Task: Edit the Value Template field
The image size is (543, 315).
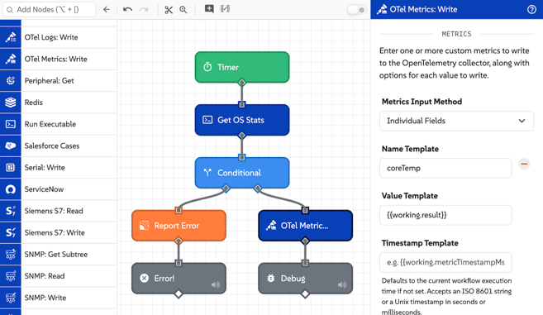Action: (x=445, y=215)
